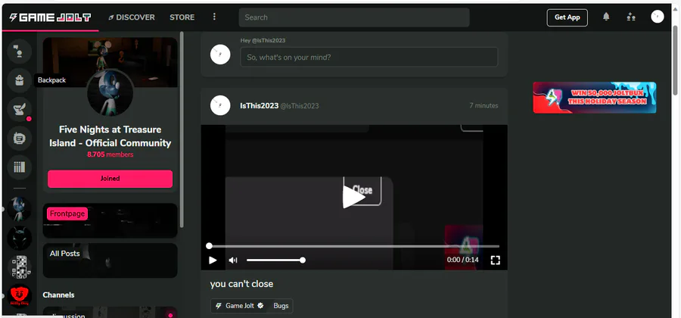The image size is (681, 318).
Task: Click the 8.705 members count
Action: click(110, 154)
